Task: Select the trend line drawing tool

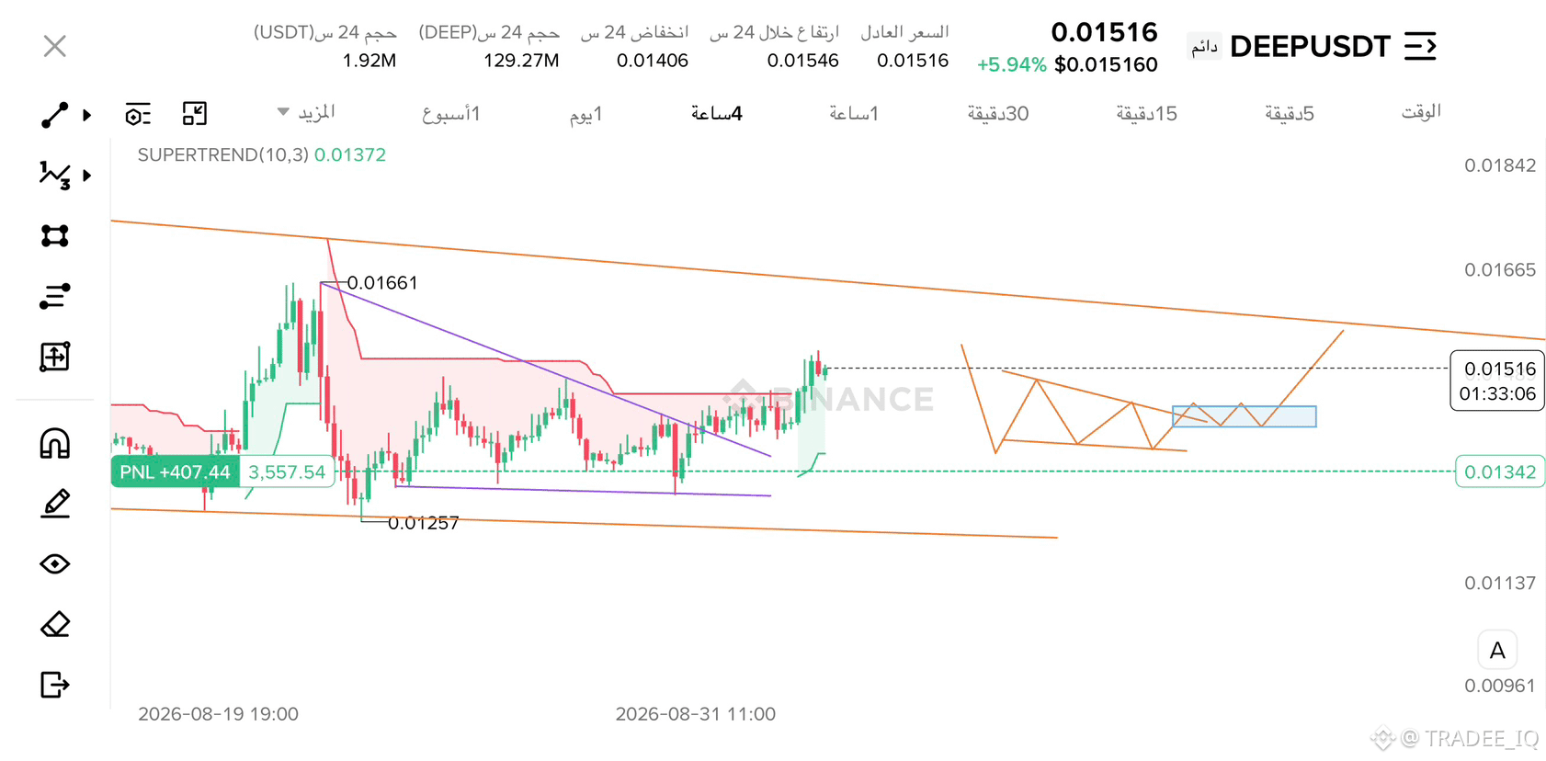Action: pyautogui.click(x=54, y=115)
